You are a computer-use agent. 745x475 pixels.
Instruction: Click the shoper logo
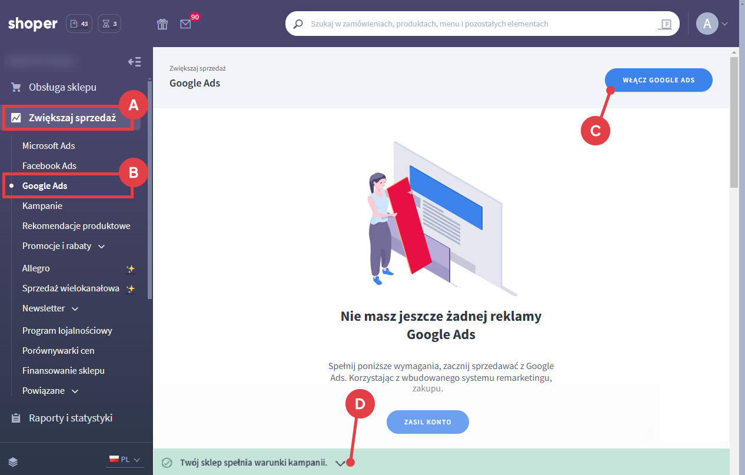(x=32, y=24)
